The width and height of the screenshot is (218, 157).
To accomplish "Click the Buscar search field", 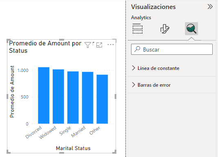I will (x=172, y=49).
